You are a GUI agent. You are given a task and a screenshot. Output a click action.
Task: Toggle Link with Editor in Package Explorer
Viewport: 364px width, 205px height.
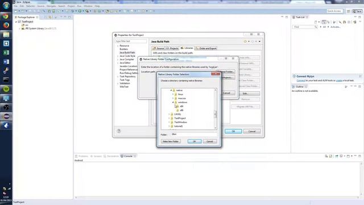coord(50,17)
